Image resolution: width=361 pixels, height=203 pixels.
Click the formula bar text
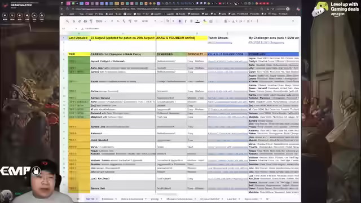coord(92,29)
